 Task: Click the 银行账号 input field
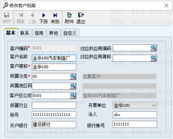[135, 124]
